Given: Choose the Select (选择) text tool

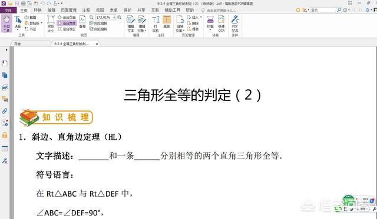Looking at the screenshot, I should pyautogui.click(x=18, y=22).
